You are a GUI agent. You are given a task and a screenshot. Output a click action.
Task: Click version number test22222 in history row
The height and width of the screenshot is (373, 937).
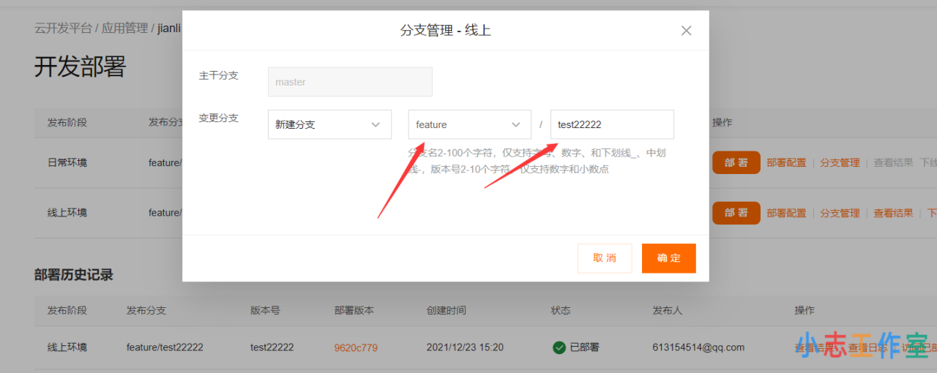[272, 347]
